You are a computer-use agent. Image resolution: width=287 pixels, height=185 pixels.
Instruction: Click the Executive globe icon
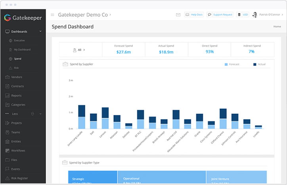point(11,40)
